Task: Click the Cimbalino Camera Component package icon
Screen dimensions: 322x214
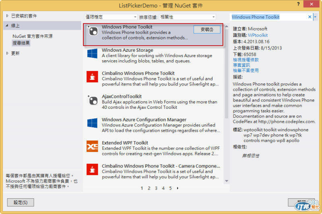Action: pyautogui.click(x=92, y=169)
